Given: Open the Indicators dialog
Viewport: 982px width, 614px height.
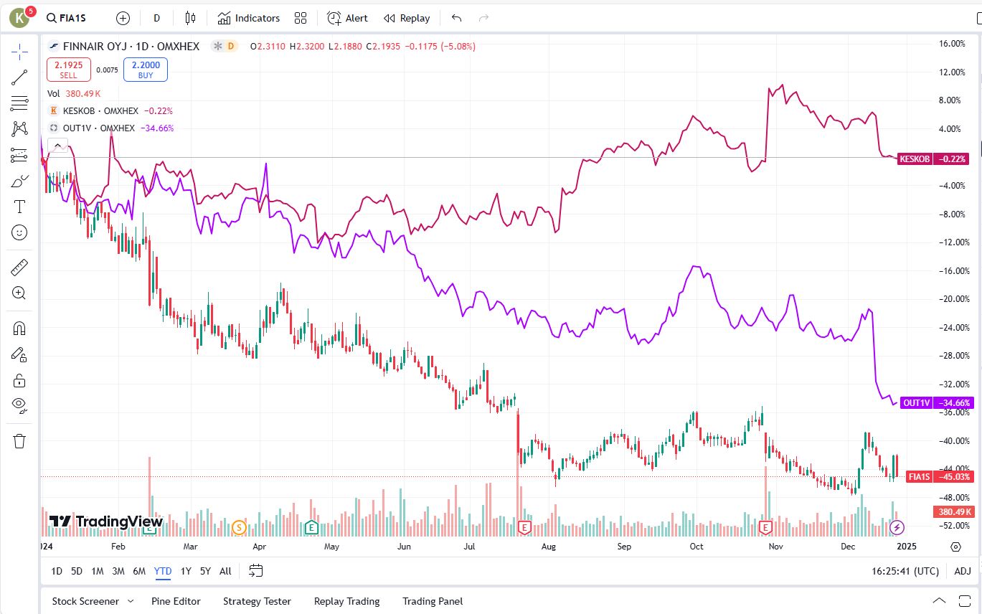Looking at the screenshot, I should coord(249,18).
